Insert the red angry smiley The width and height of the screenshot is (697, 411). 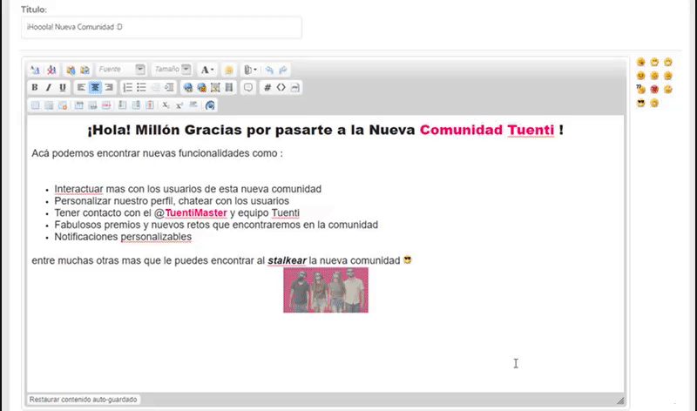coord(654,90)
